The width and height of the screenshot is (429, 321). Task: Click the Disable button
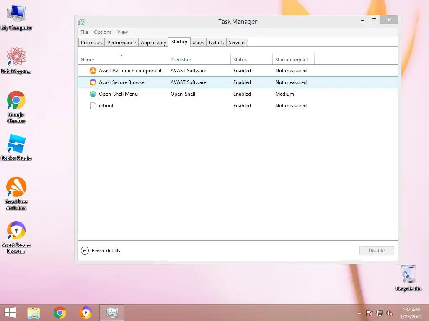[377, 251]
